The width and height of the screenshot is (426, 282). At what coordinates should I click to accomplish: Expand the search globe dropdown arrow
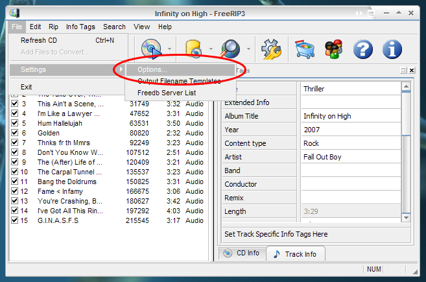(x=248, y=49)
